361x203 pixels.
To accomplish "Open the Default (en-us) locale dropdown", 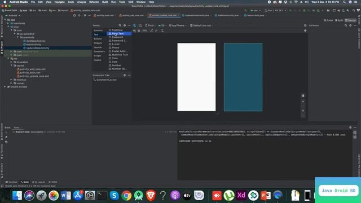I will coord(201,25).
